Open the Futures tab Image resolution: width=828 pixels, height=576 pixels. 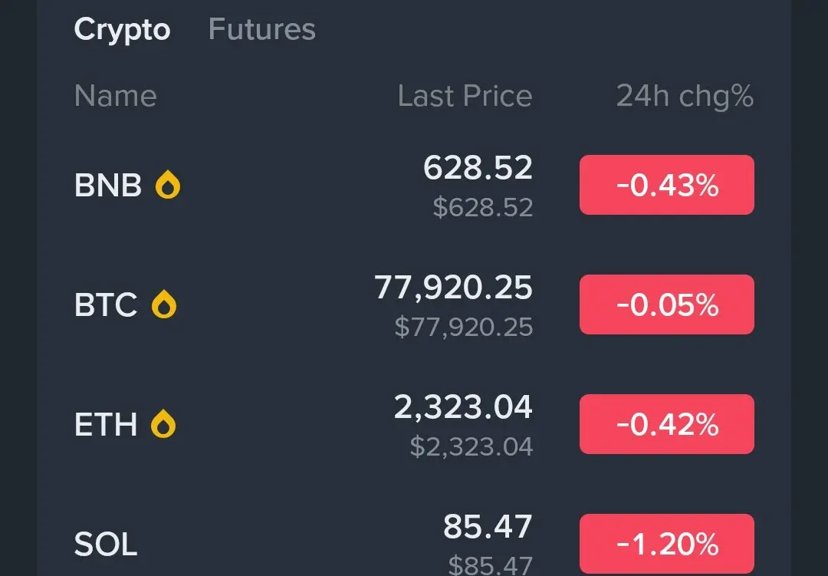pos(261,30)
